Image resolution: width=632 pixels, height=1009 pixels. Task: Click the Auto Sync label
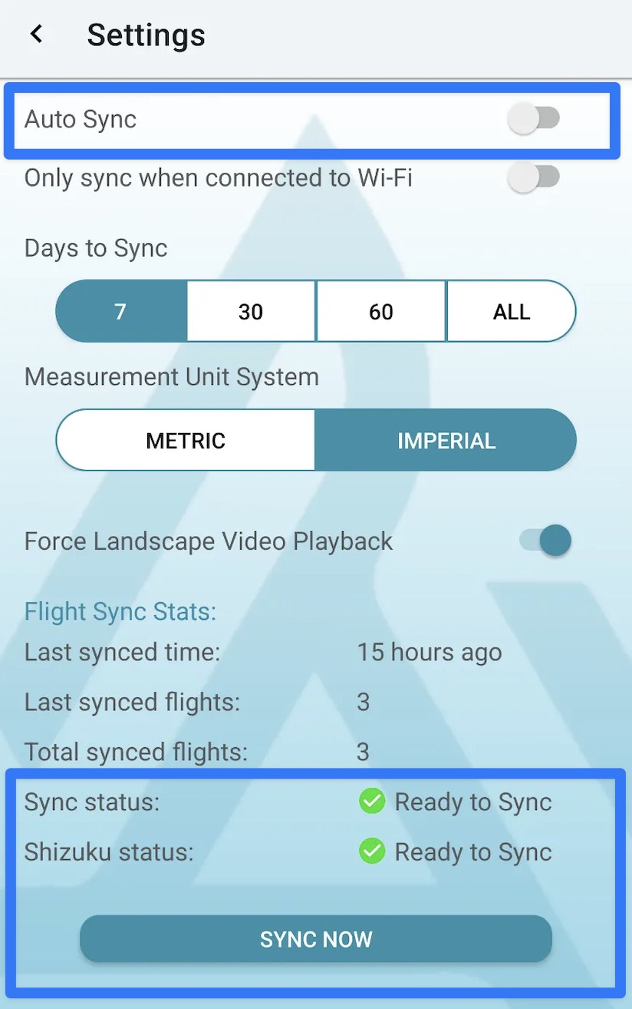pyautogui.click(x=81, y=119)
